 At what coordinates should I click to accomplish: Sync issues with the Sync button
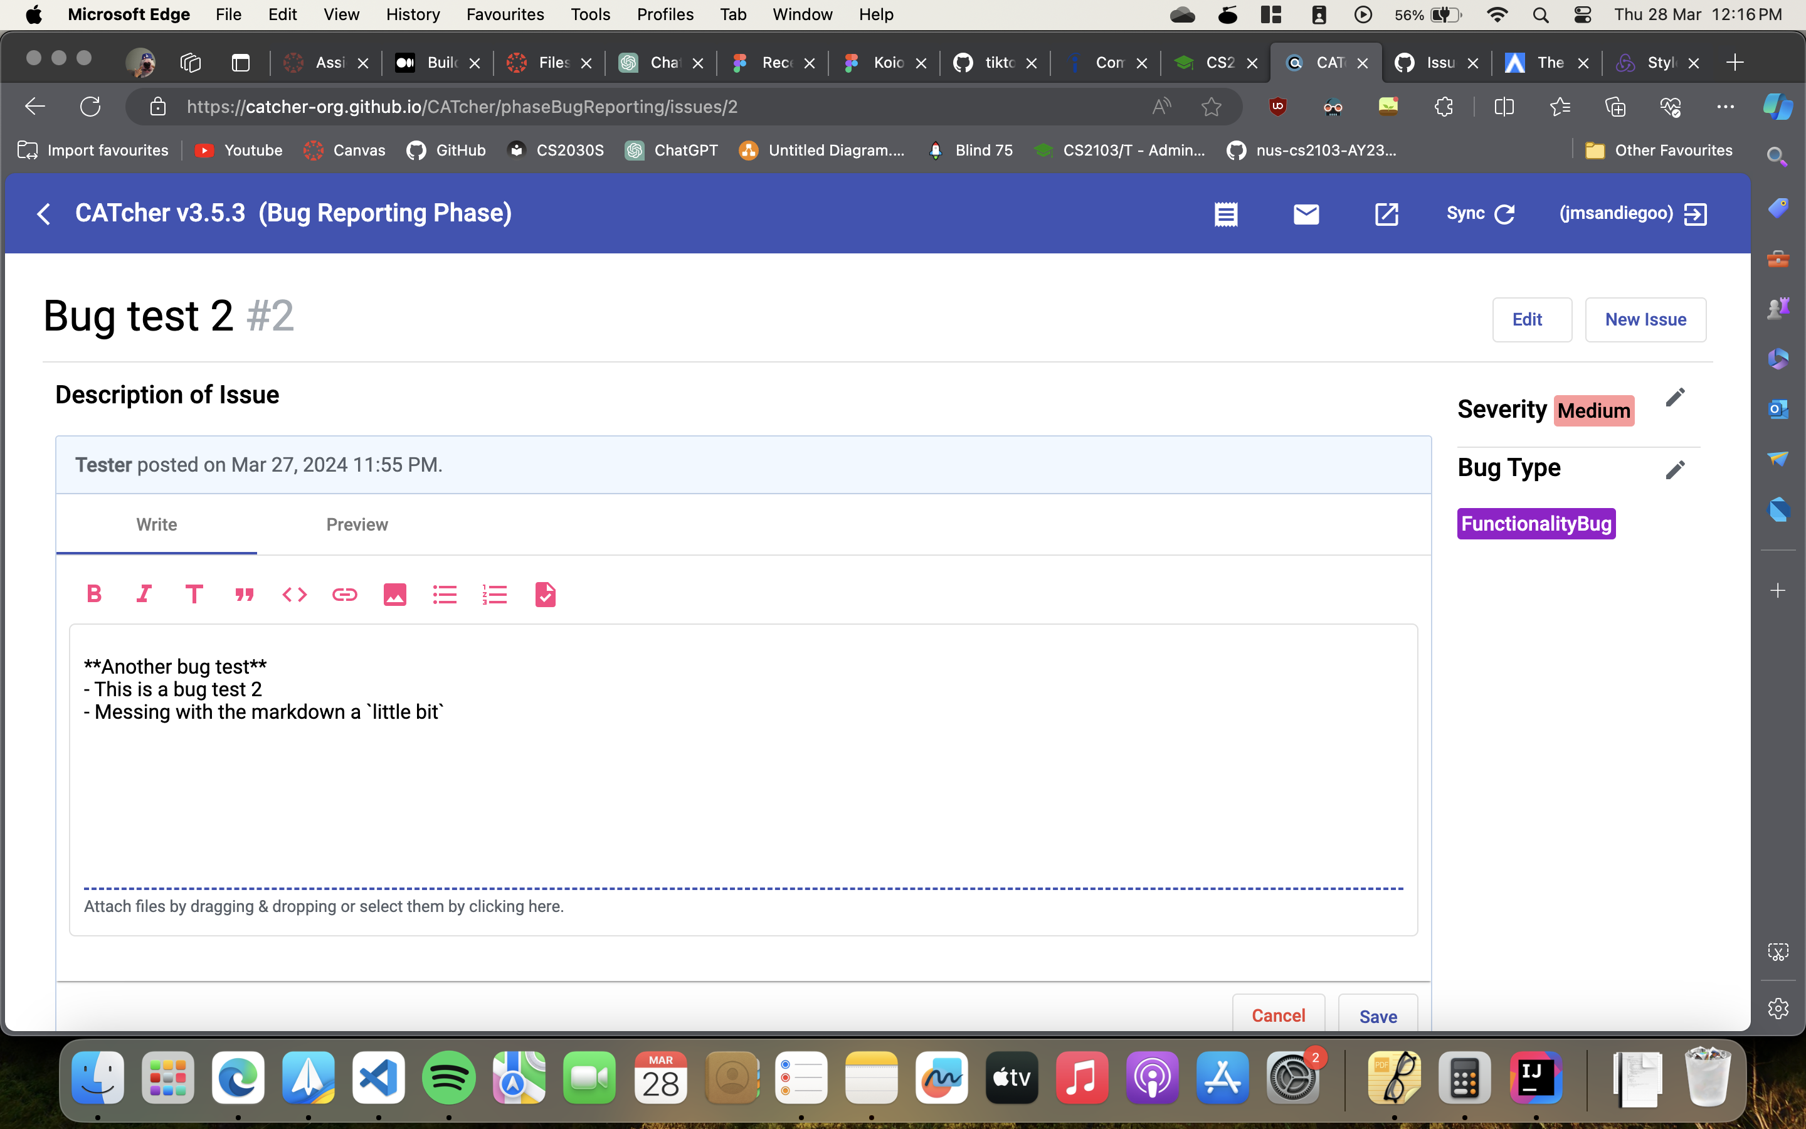click(1480, 213)
